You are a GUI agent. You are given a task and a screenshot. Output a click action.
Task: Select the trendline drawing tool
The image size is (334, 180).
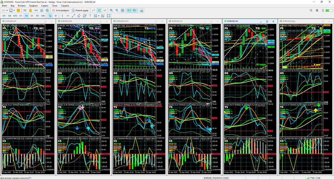click(73, 16)
